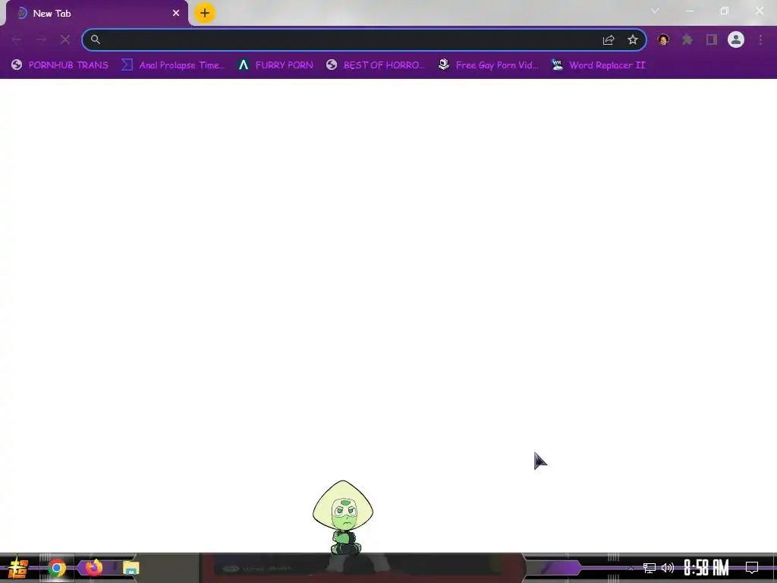
Task: Go forward to the next page
Action: pyautogui.click(x=41, y=39)
